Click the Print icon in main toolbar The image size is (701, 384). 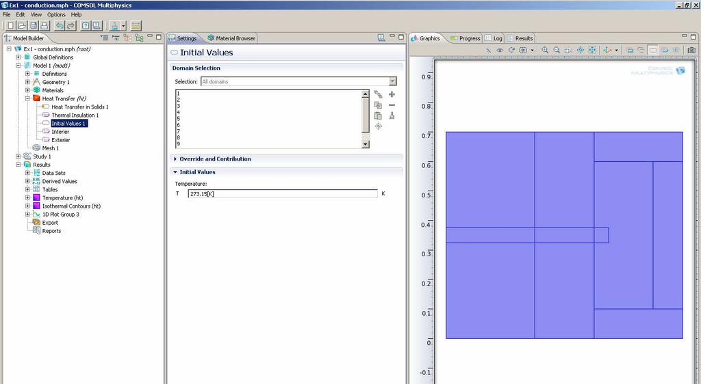[x=44, y=26]
